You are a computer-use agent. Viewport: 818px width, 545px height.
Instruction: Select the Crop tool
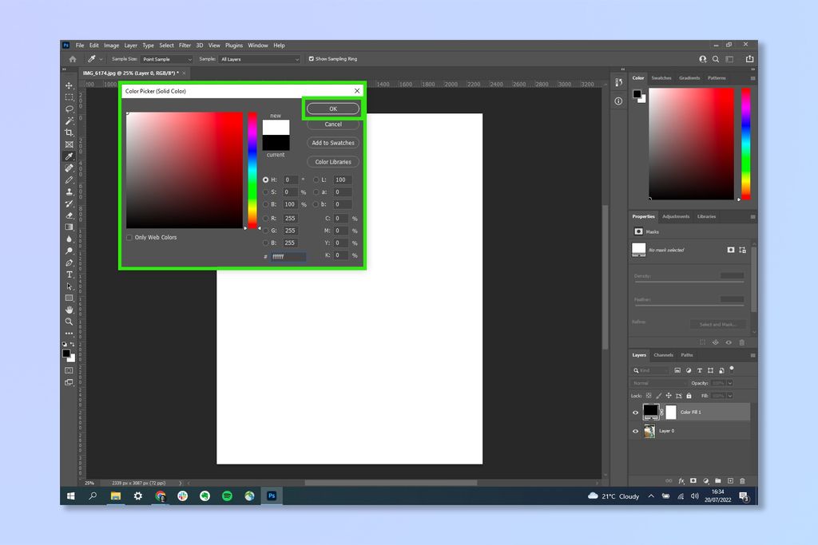point(69,133)
